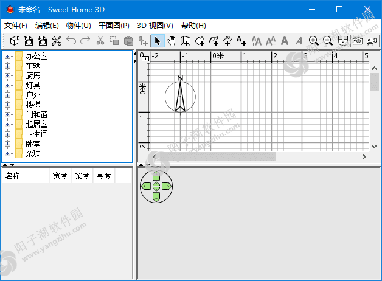Click the plan vertical scrollbar thumb

click(375, 82)
